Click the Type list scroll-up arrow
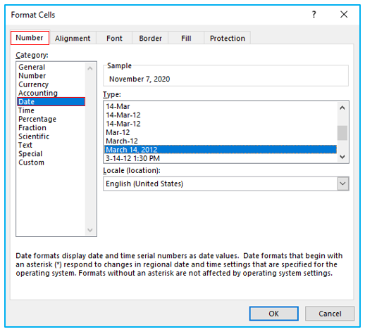 point(342,108)
